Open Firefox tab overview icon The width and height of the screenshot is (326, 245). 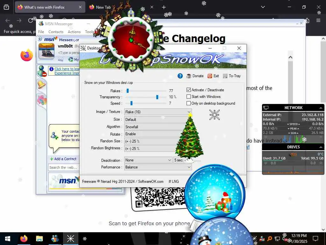6,7
